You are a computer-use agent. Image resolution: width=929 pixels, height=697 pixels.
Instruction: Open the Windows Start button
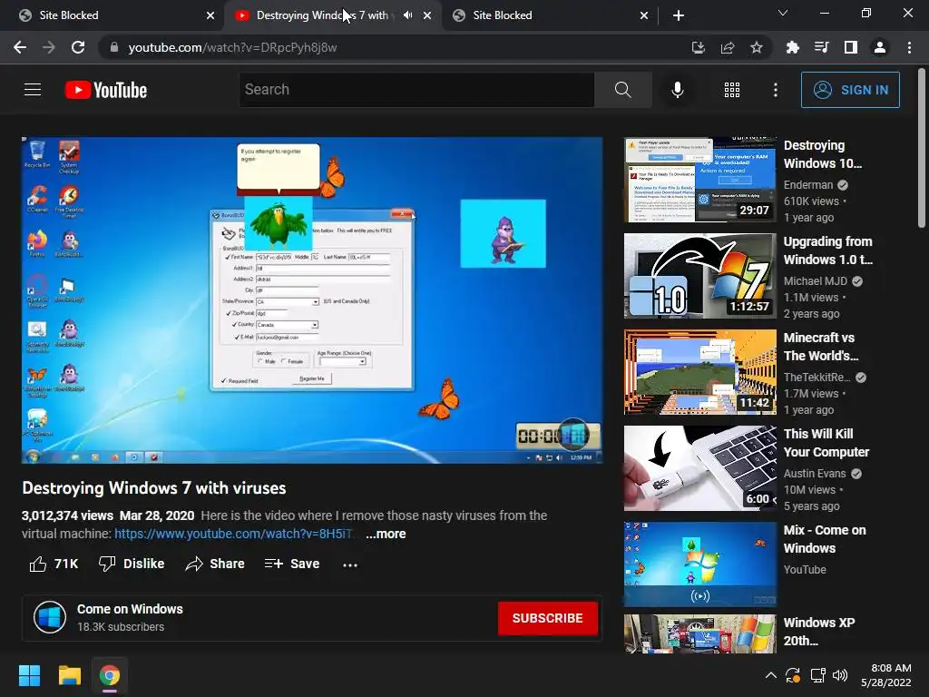(x=29, y=675)
